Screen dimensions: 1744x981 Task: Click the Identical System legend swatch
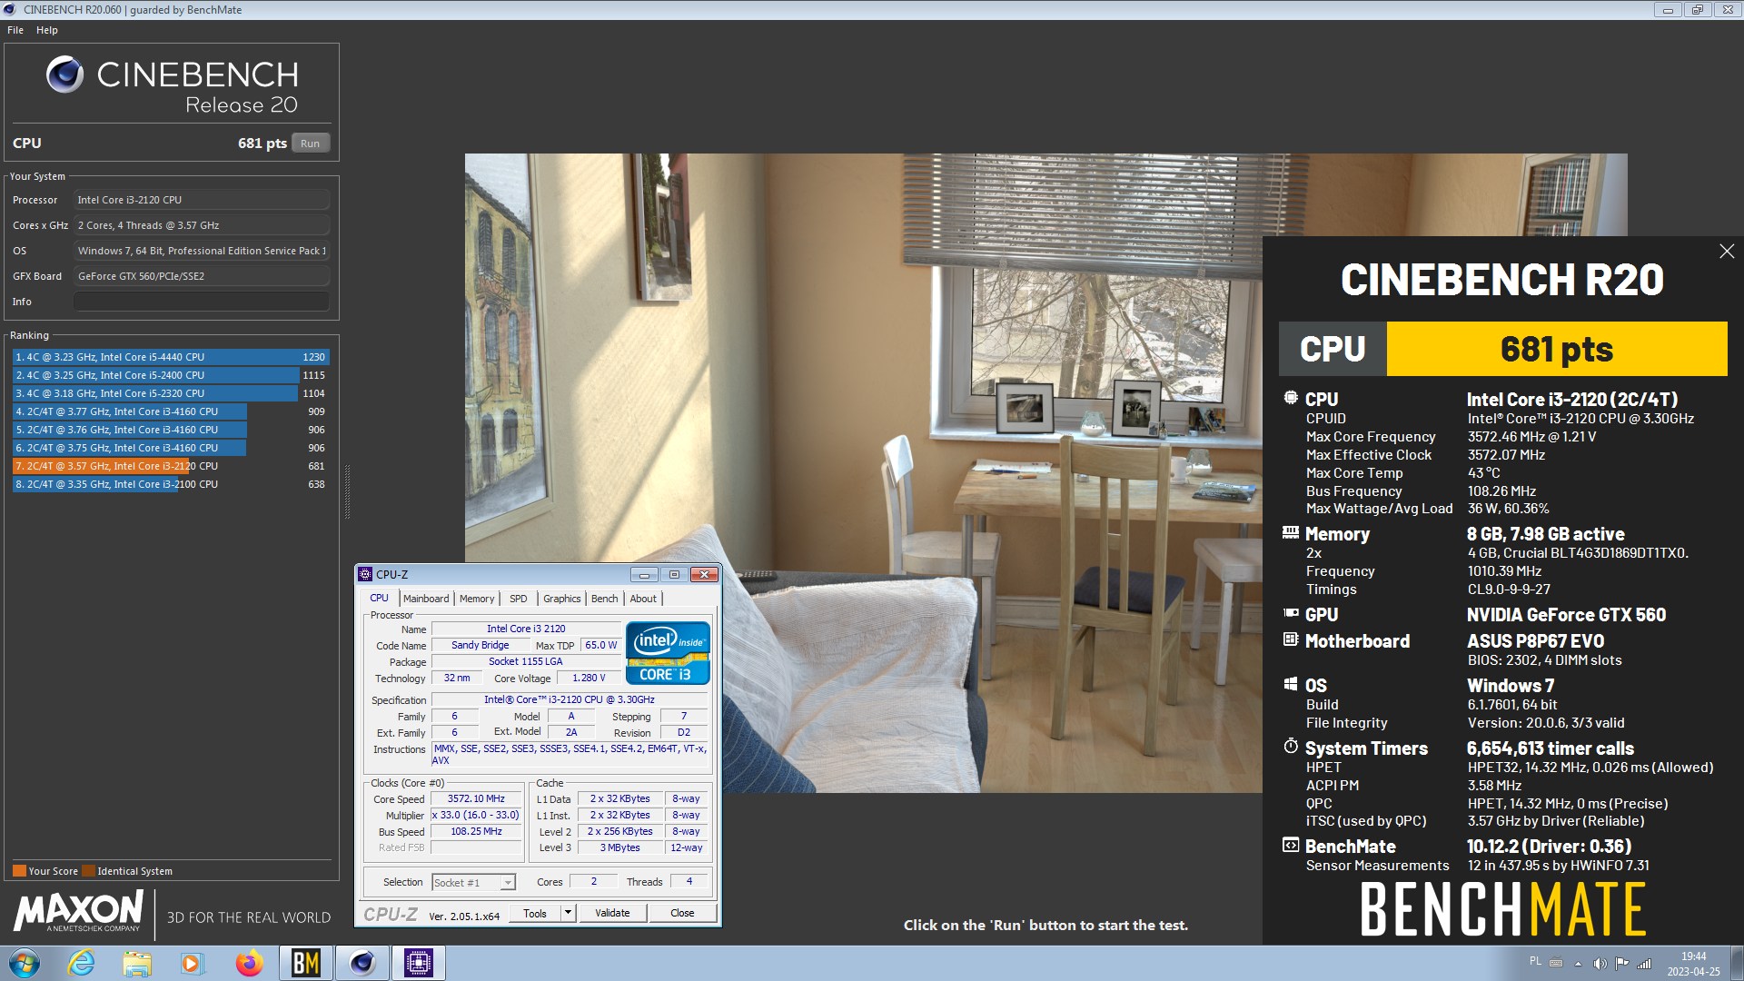click(88, 871)
